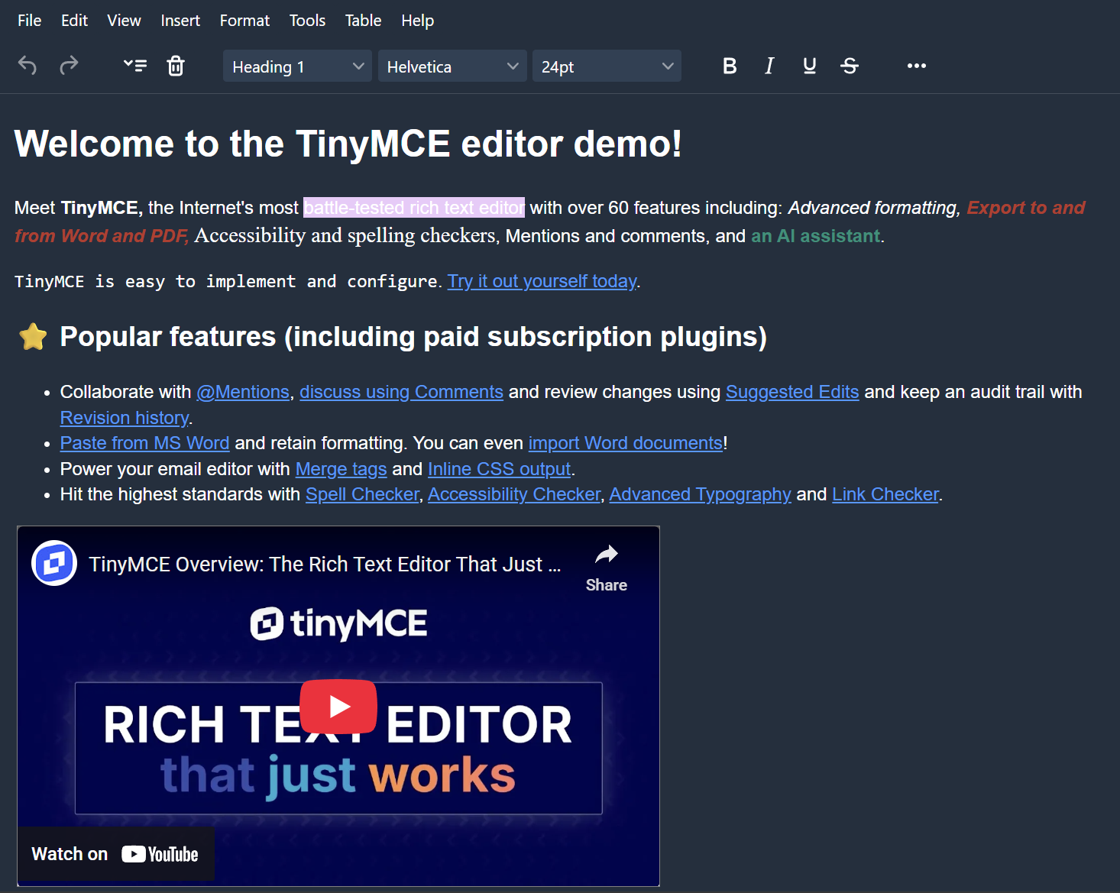Open the Format menu

pos(244,21)
